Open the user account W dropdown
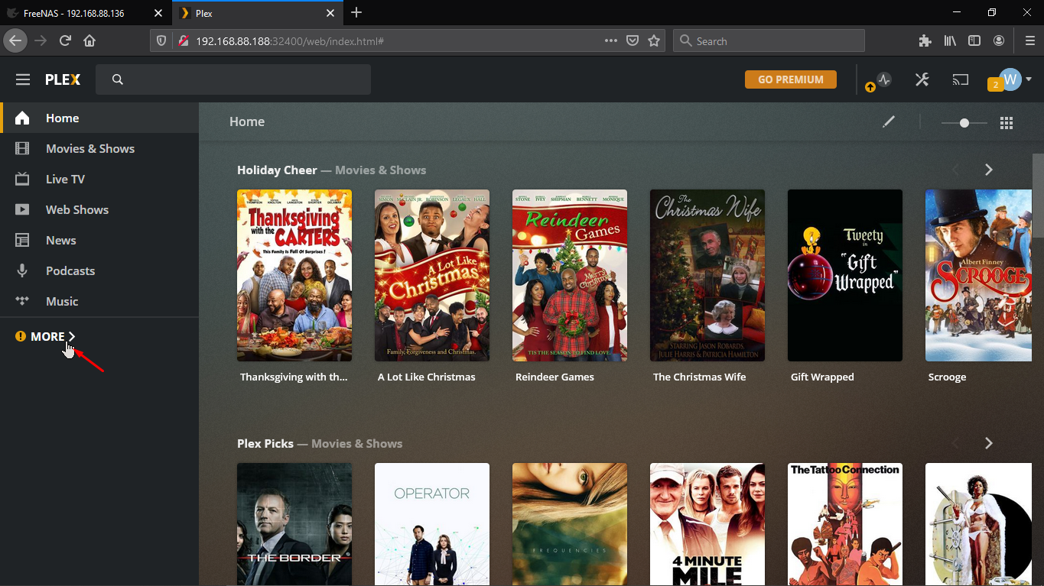The width and height of the screenshot is (1044, 586). point(1016,79)
